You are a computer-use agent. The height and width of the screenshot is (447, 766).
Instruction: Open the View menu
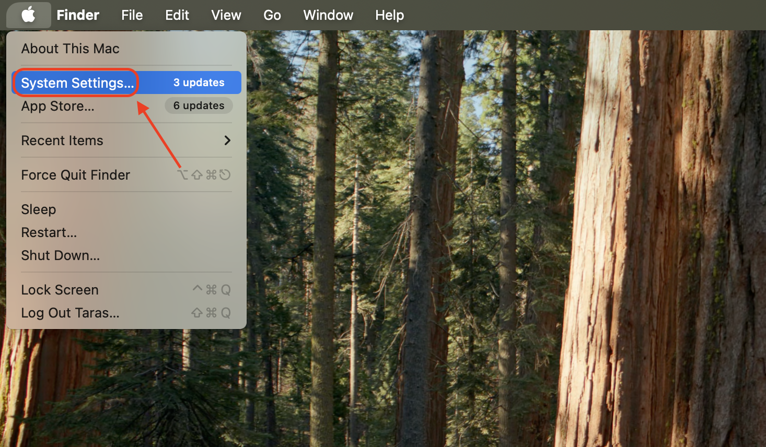pos(226,15)
